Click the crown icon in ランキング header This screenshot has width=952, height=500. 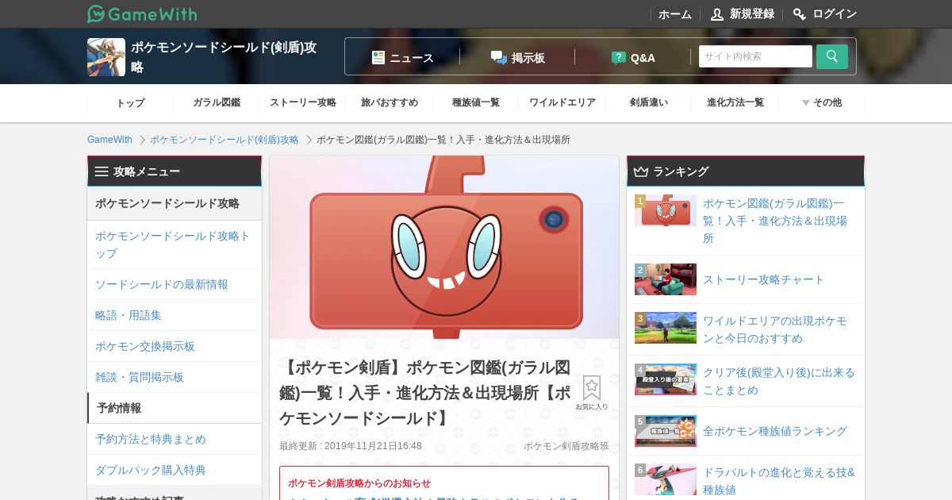641,171
